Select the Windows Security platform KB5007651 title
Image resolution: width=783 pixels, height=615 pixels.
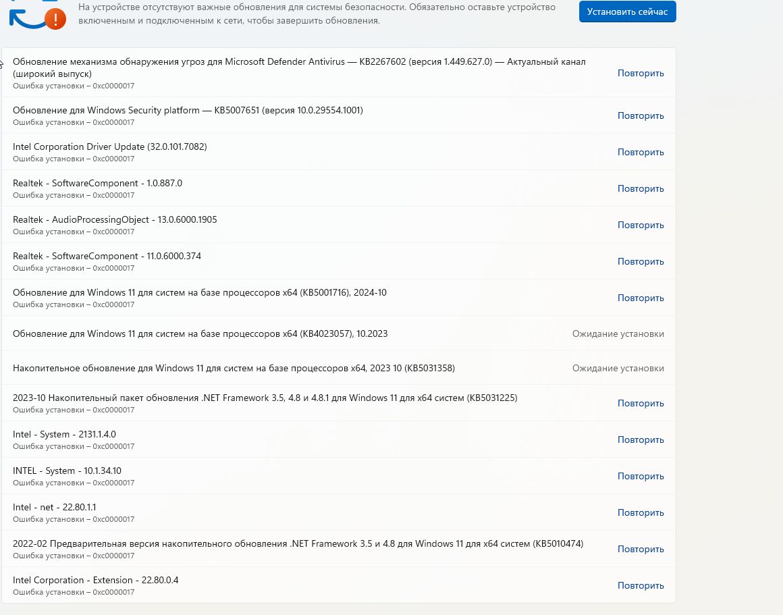(x=188, y=110)
